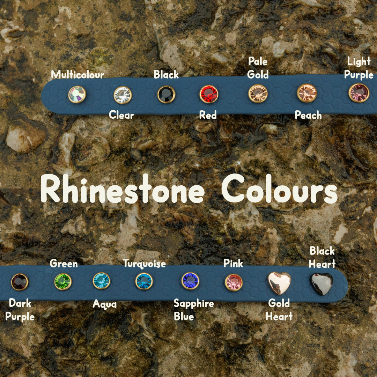Click the "Sapphire Blue" text label

tap(194, 310)
